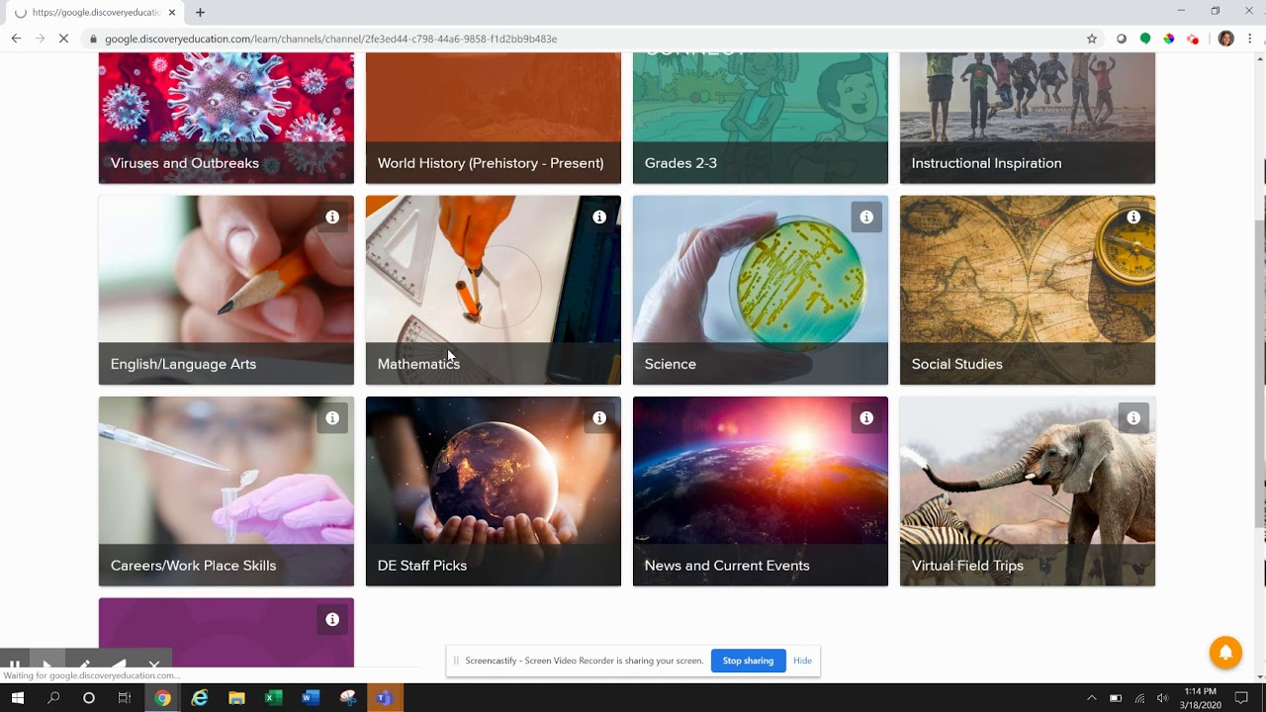Click info icon on the purple tile
This screenshot has height=712, width=1266.
click(332, 620)
